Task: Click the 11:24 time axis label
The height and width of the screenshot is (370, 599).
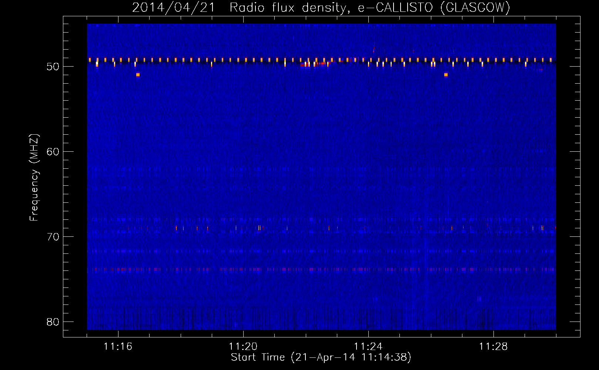Action: (x=368, y=347)
